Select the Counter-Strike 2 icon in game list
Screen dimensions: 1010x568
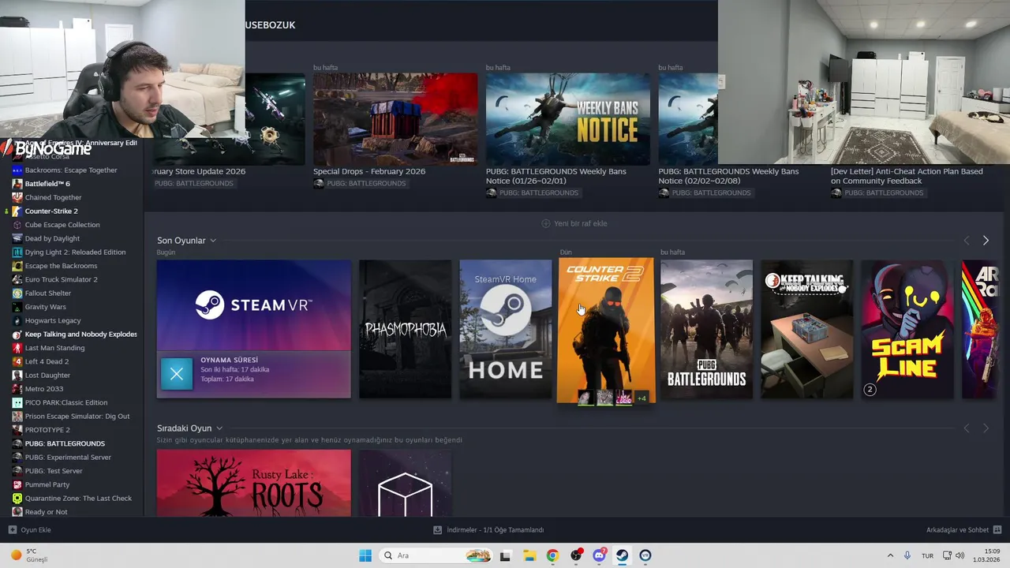(17, 211)
